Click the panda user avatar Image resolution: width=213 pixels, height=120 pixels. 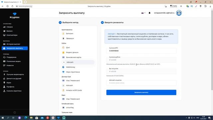(179, 13)
